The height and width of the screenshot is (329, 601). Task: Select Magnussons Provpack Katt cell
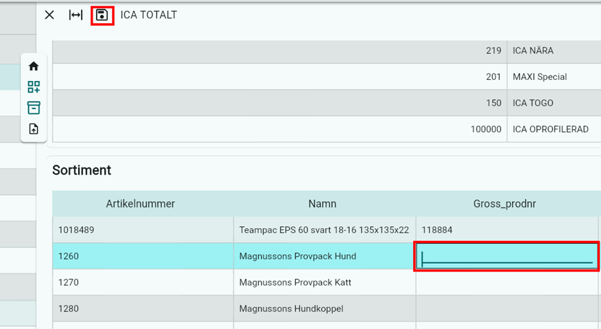click(x=324, y=282)
